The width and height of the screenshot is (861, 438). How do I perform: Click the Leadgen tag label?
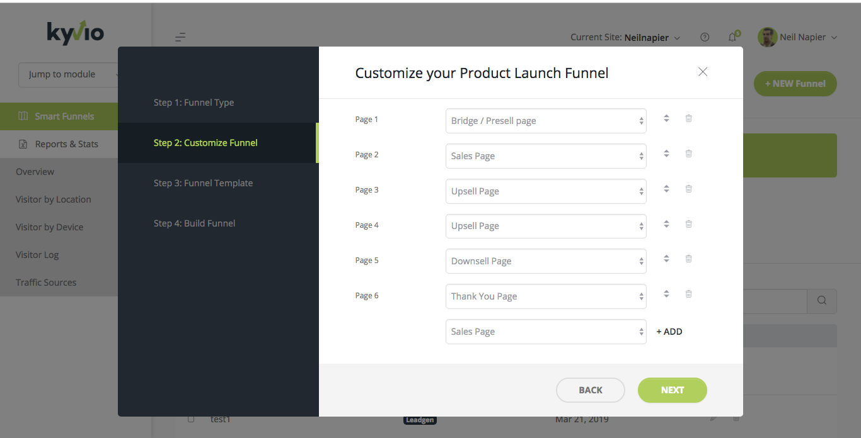[x=420, y=420]
